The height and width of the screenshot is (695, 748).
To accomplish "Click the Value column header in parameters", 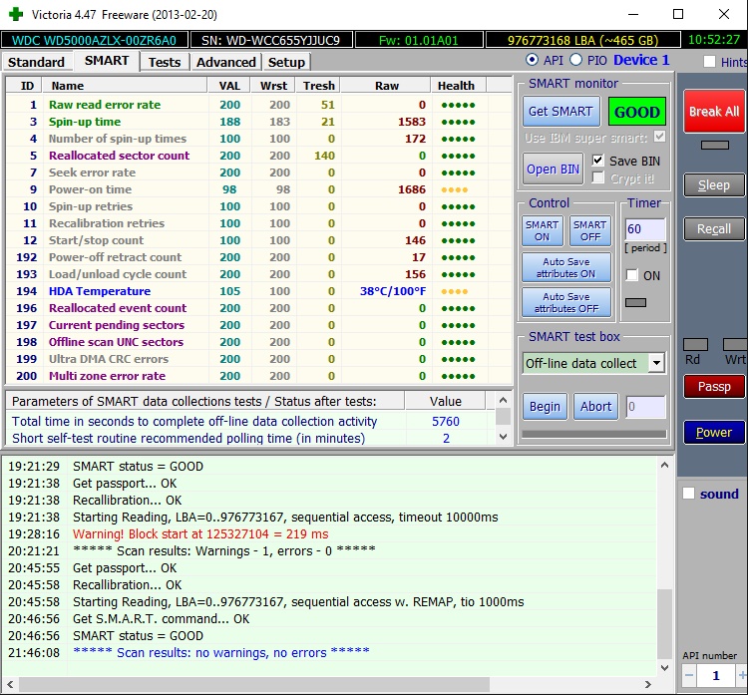I will (445, 401).
